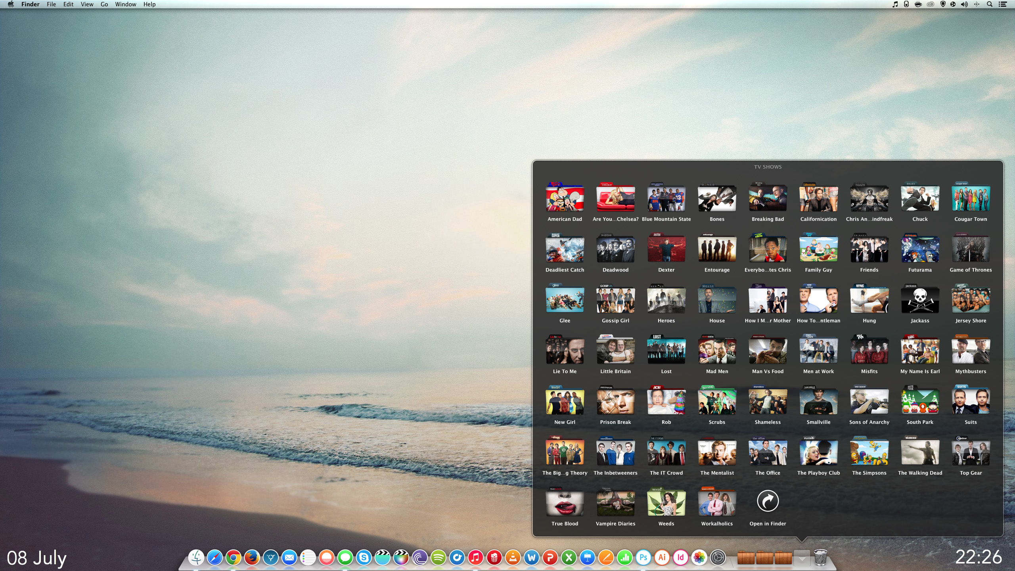This screenshot has height=571, width=1015.
Task: Click the Bluetooth status icon
Action: 977,4
